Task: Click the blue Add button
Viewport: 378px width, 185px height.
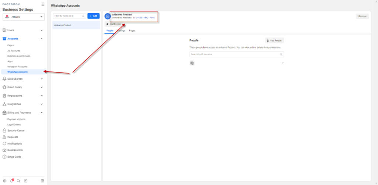Action: [93, 16]
